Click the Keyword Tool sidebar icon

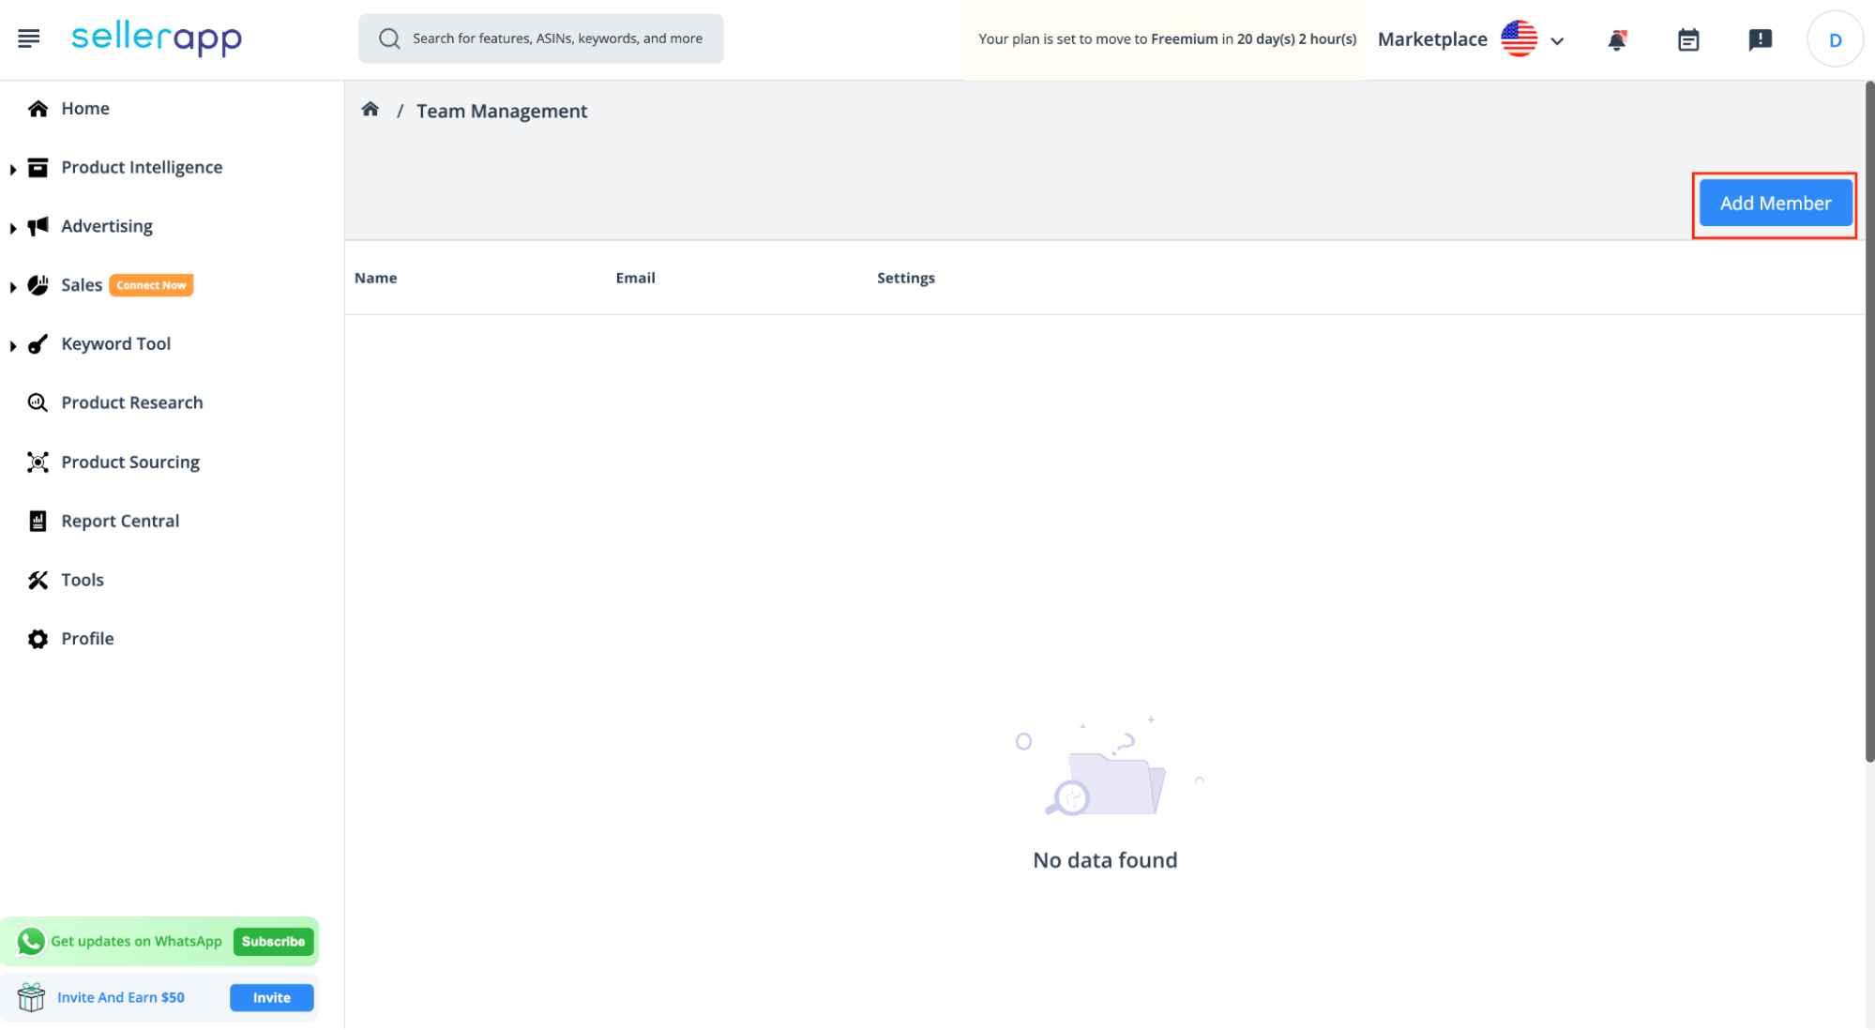[x=37, y=343]
